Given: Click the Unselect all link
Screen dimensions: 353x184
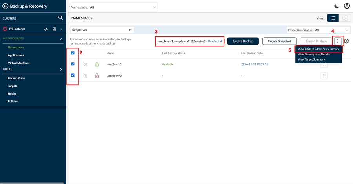Looking at the screenshot, I should click(x=215, y=41).
